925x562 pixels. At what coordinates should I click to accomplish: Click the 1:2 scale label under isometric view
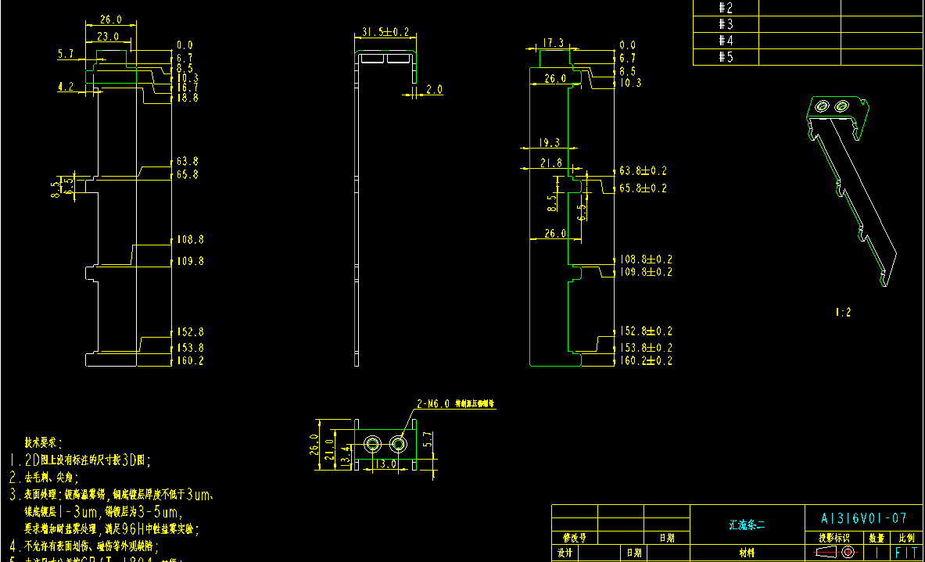(843, 312)
